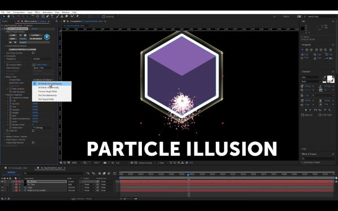Click the current time indicator in timeline
Viewport: 338px width, 211px height.
click(x=188, y=175)
